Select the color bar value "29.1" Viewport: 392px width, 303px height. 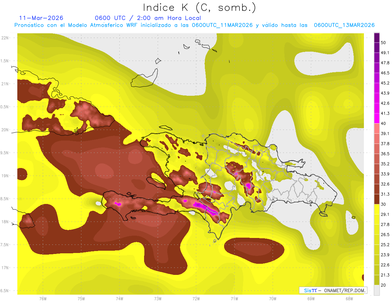coord(385,214)
